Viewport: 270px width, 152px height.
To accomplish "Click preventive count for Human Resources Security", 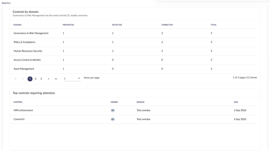I will [x=63, y=51].
